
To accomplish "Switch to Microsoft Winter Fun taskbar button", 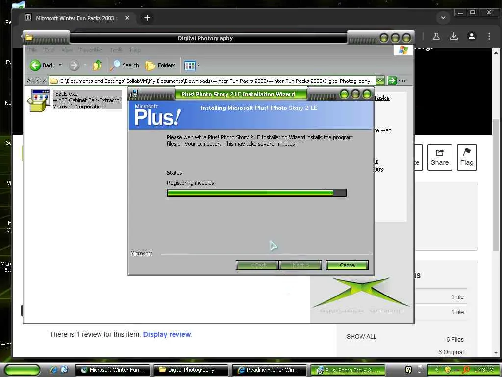I will (x=112, y=370).
